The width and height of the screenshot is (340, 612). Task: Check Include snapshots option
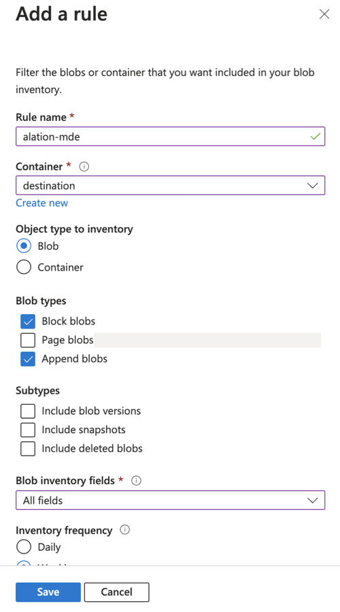28,430
